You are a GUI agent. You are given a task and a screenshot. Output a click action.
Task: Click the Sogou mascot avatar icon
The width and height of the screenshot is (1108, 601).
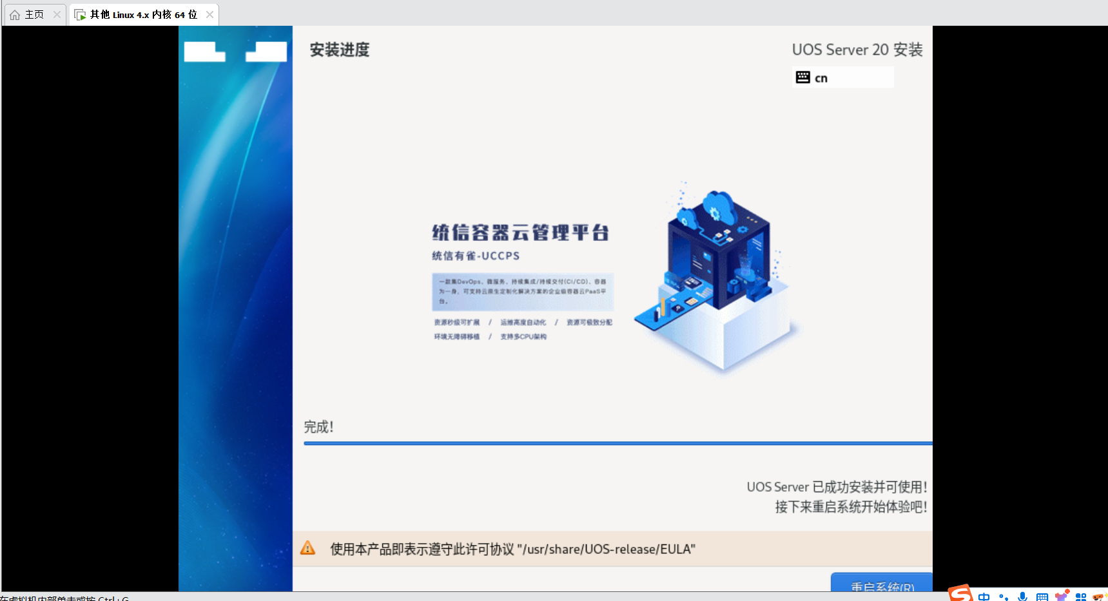1100,596
